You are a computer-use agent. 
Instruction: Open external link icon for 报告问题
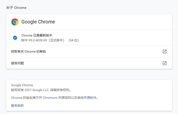[165, 63]
